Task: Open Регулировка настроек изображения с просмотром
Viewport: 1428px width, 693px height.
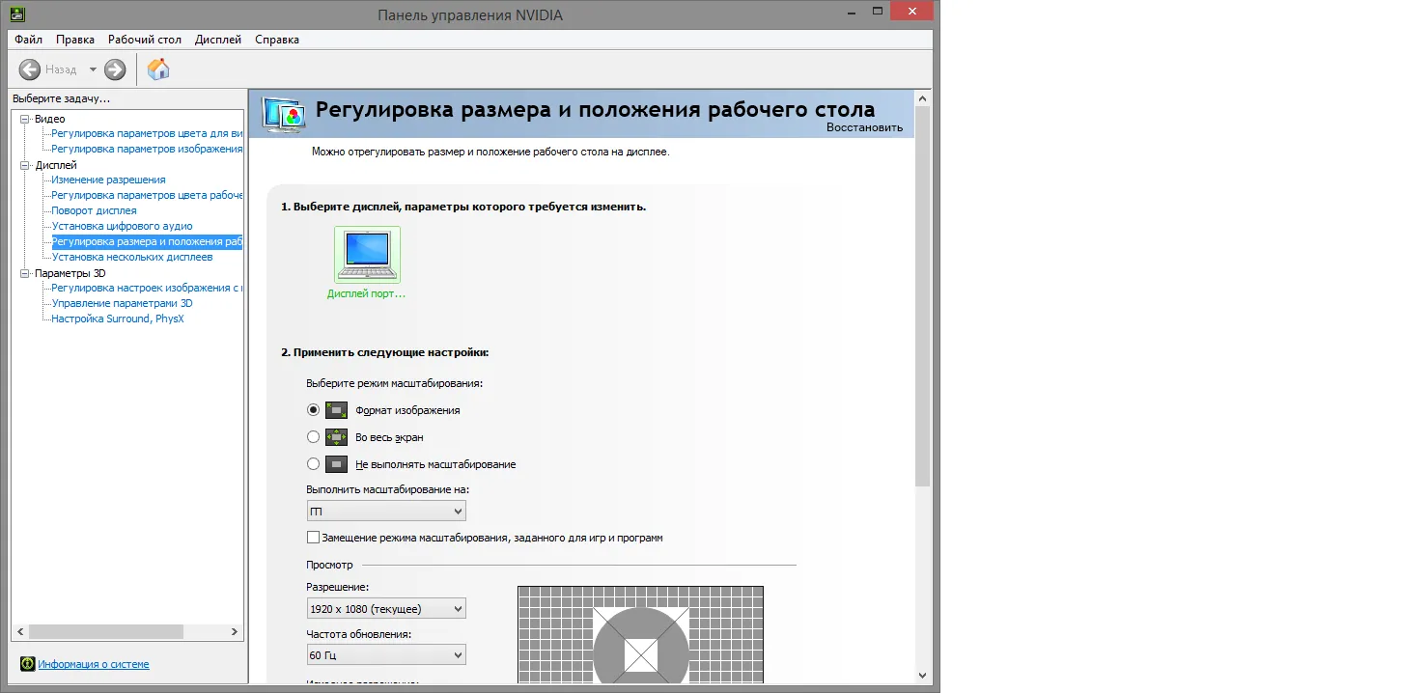Action: point(147,288)
